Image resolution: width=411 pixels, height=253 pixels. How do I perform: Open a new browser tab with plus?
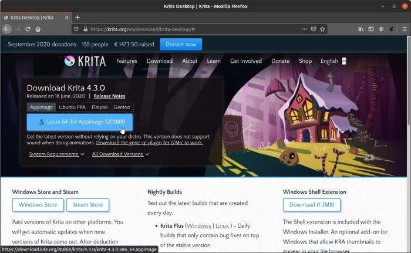point(78,17)
